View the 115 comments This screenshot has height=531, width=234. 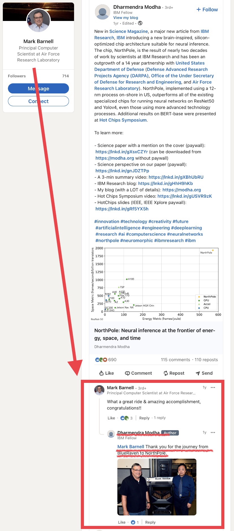(x=175, y=360)
